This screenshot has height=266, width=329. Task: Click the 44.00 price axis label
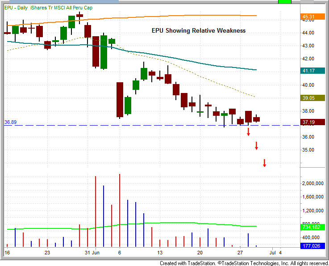click(x=308, y=33)
